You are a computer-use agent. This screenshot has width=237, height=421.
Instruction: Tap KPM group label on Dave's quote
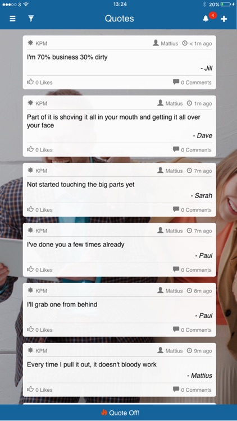click(42, 103)
